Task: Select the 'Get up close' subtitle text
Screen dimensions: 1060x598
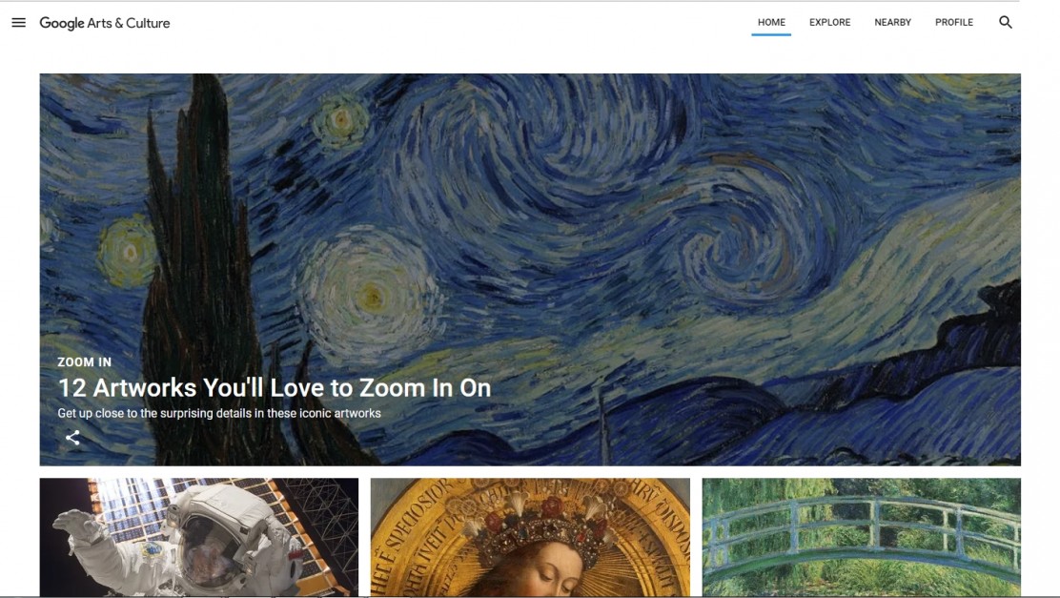Action: pyautogui.click(x=219, y=413)
